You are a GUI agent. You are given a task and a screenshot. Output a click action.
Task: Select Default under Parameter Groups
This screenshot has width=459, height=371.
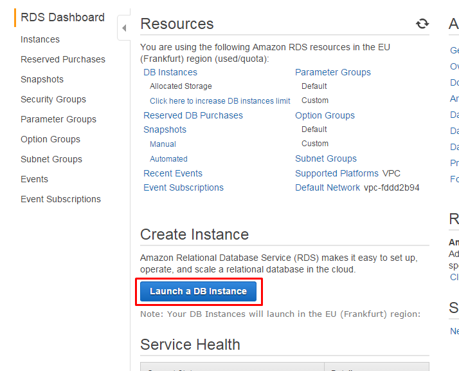click(314, 86)
